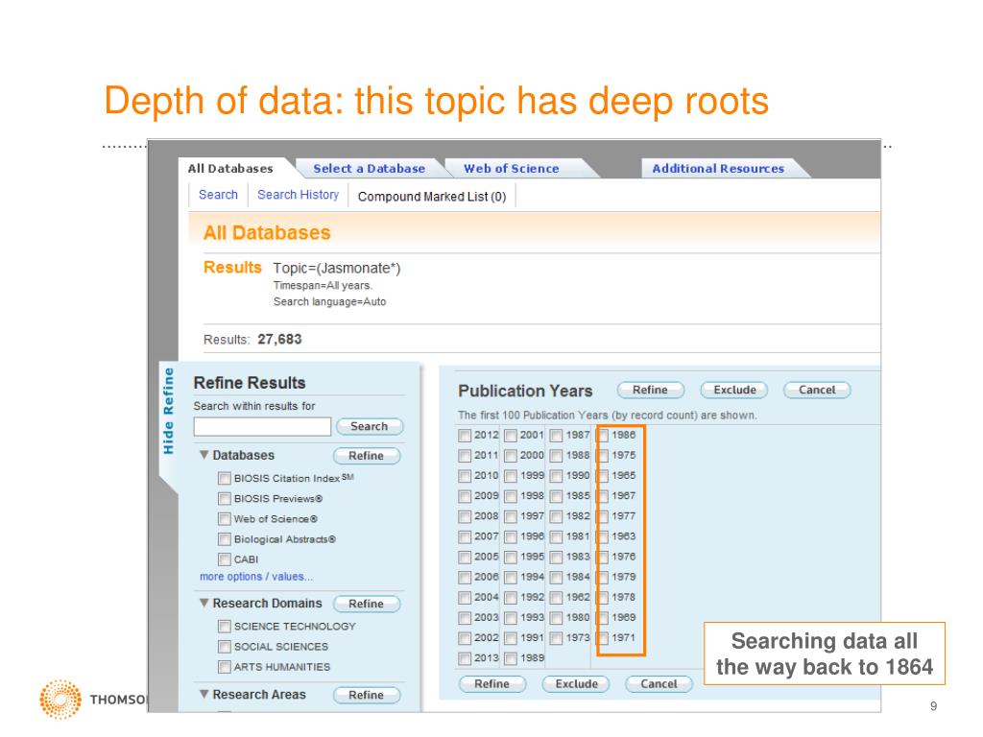Select the 2007 year checkbox
The height and width of the screenshot is (737, 983).
click(x=465, y=537)
